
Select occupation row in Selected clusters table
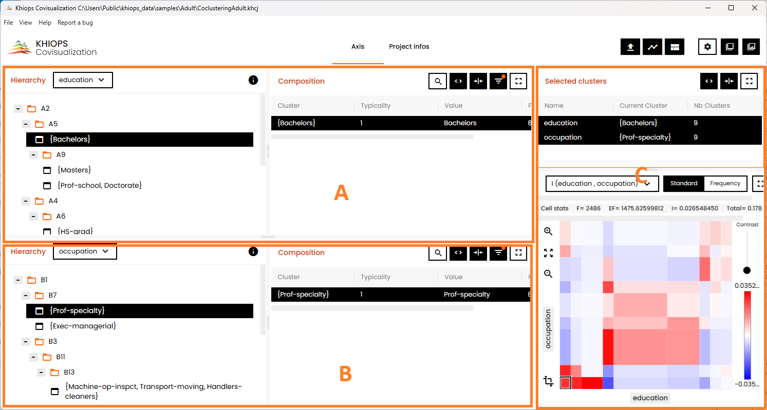(x=650, y=138)
